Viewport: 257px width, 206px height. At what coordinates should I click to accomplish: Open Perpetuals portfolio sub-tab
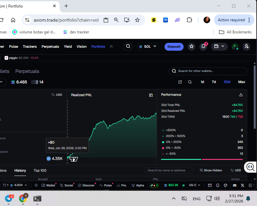click(x=27, y=71)
